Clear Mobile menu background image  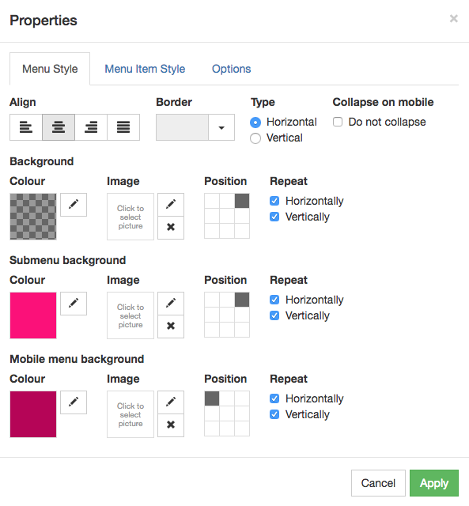pyautogui.click(x=171, y=425)
